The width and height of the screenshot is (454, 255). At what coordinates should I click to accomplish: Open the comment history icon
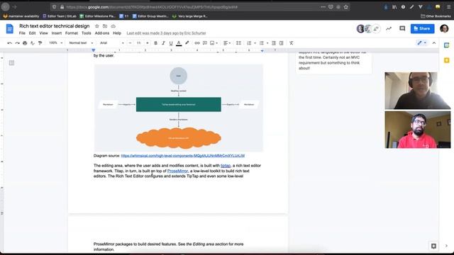(x=402, y=28)
